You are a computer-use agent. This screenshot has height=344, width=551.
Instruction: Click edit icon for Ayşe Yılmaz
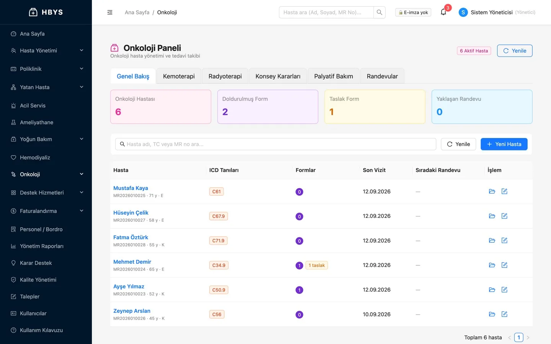click(x=504, y=290)
